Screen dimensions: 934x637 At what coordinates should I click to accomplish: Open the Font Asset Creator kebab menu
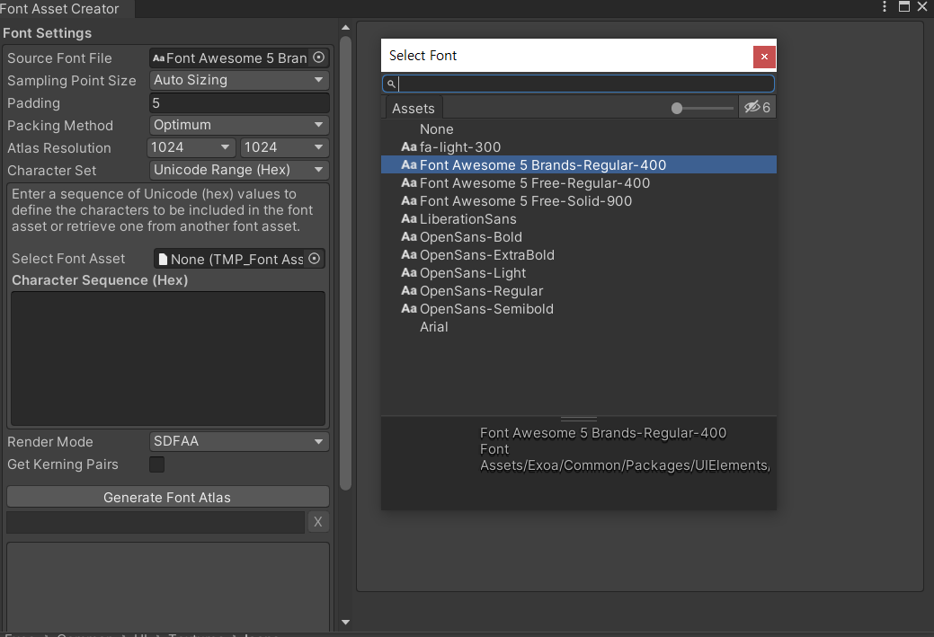pos(885,6)
